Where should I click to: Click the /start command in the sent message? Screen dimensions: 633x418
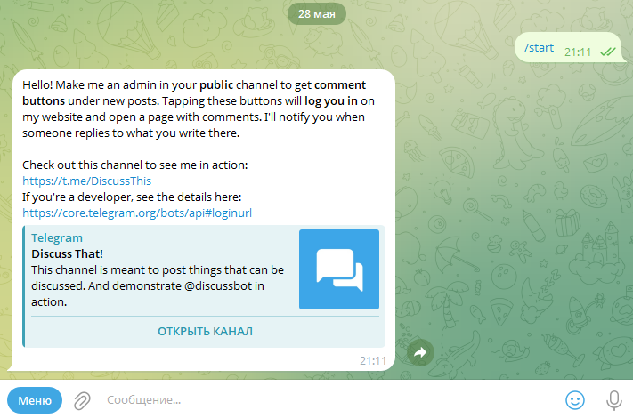click(x=539, y=47)
